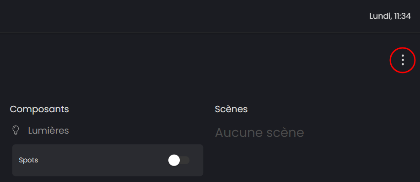
Task: Click the Spots label text
Action: tap(28, 161)
